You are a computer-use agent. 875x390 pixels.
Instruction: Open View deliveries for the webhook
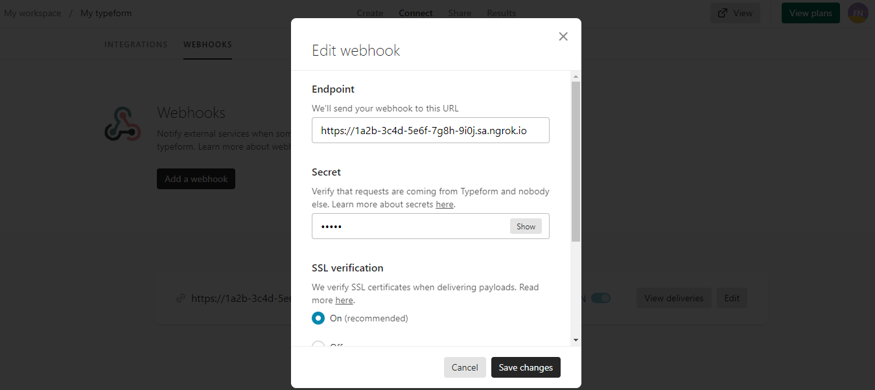click(673, 297)
